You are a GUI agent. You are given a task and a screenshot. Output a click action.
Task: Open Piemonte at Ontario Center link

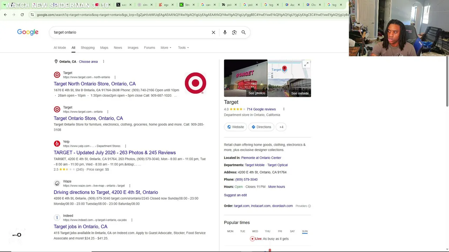click(261, 158)
